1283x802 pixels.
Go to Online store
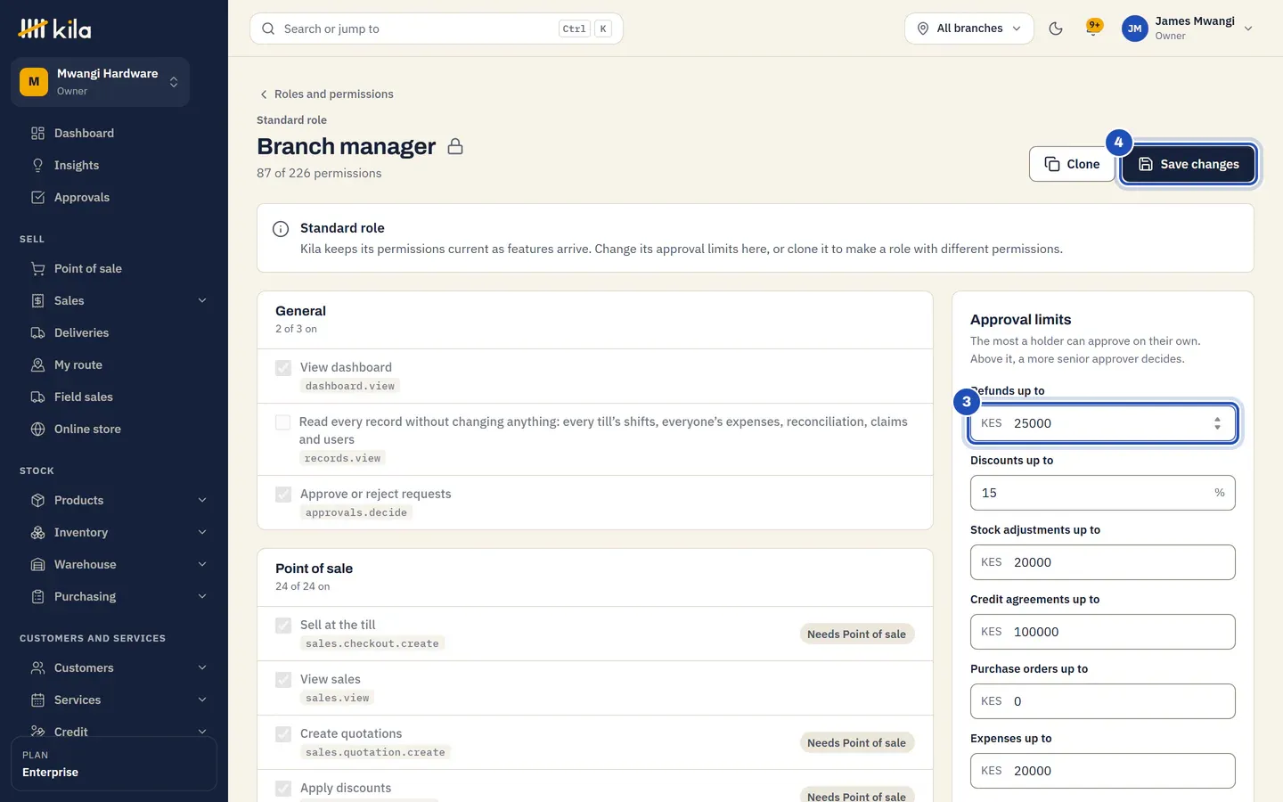114,429
